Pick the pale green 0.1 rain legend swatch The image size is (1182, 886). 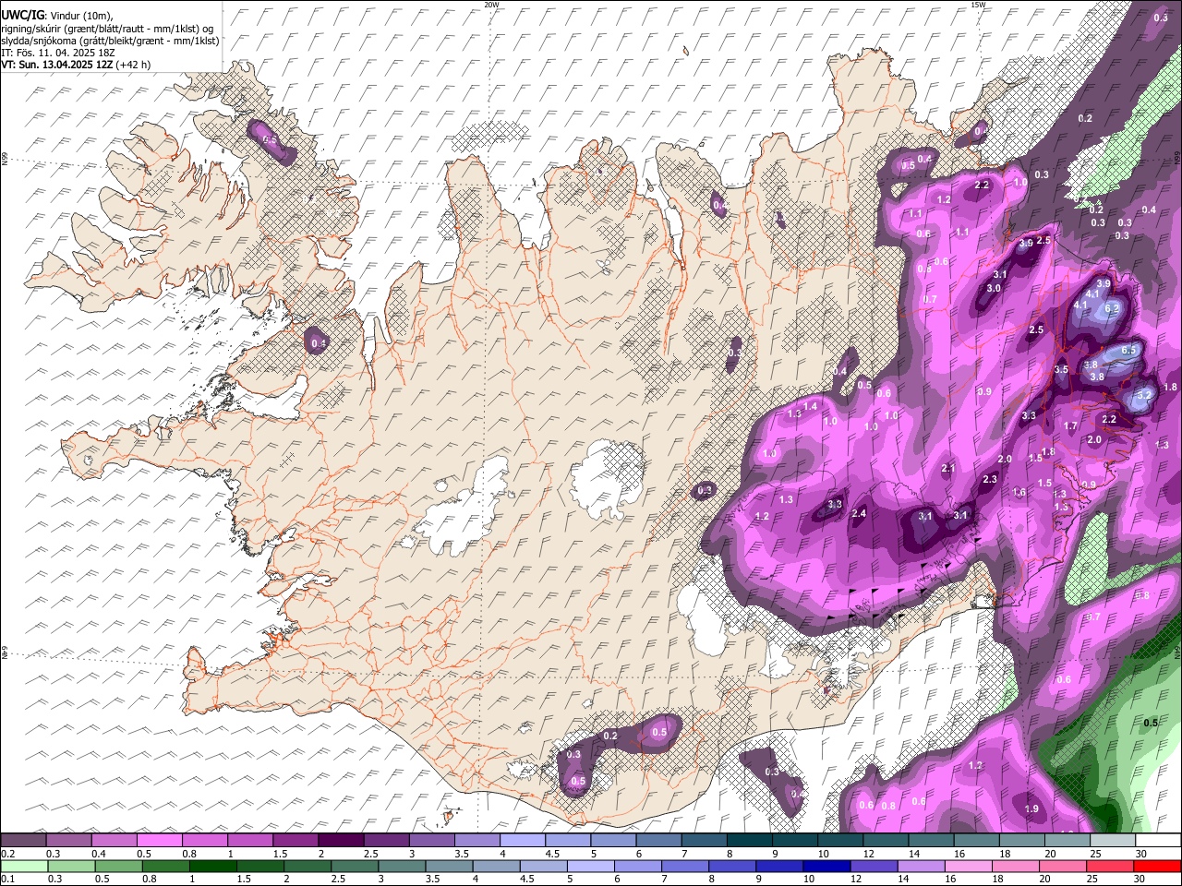click(24, 866)
